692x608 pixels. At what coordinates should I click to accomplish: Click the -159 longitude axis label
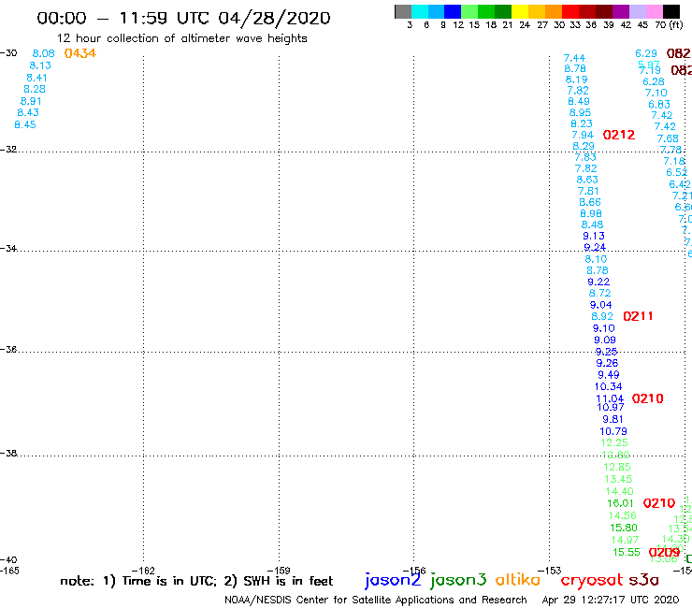click(279, 571)
